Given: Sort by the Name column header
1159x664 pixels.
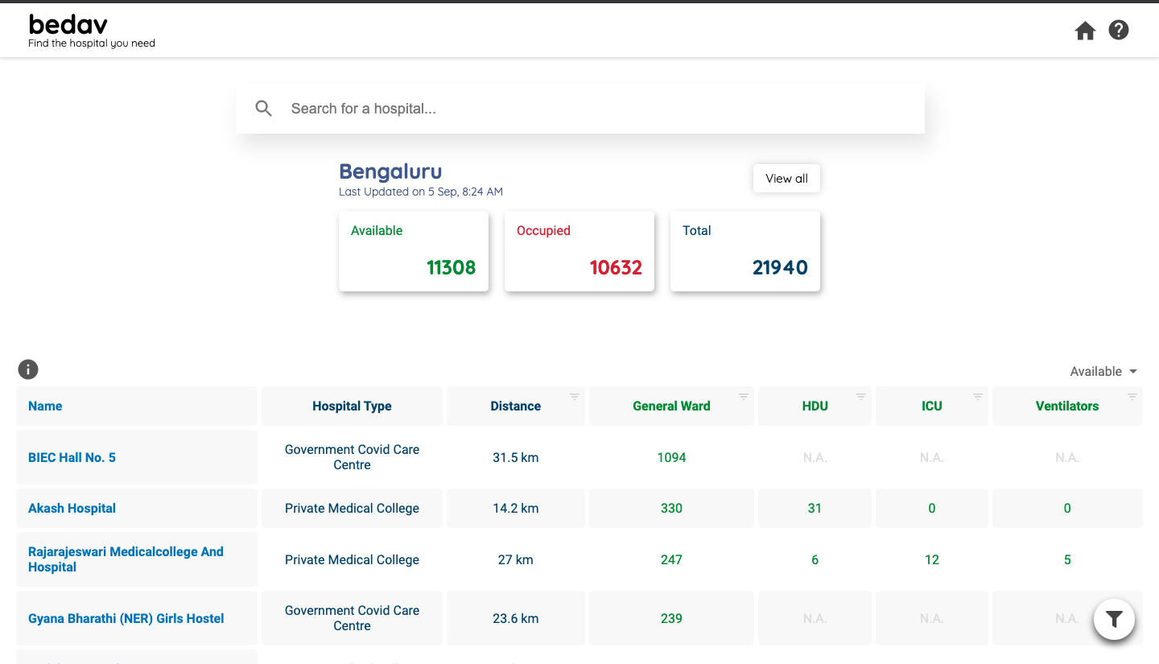Looking at the screenshot, I should [x=45, y=406].
